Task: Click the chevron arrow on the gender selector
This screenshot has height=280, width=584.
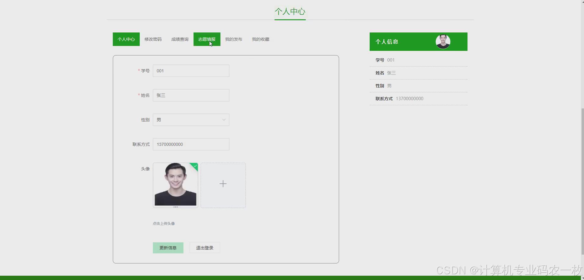Action: click(x=224, y=120)
